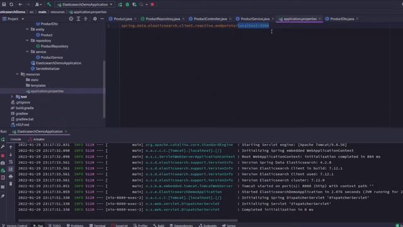Image resolution: width=403 pixels, height=227 pixels.
Task: Switch to the Console tab in Run panel
Action: [x=16, y=139]
